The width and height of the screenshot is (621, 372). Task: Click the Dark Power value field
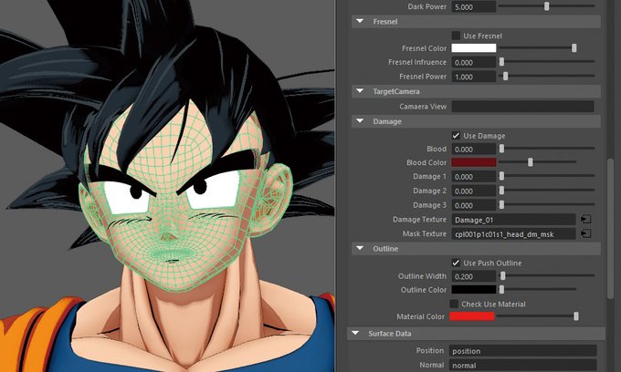[474, 6]
